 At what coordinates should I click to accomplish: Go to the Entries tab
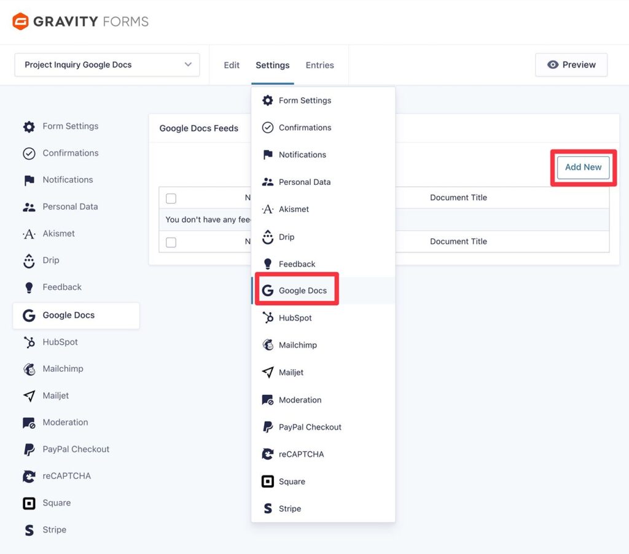pos(319,65)
